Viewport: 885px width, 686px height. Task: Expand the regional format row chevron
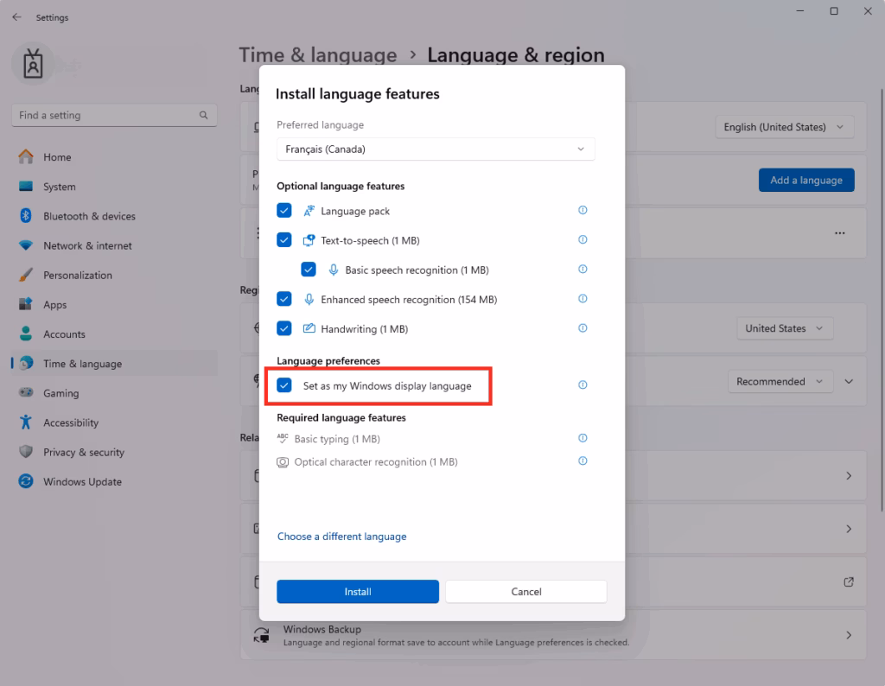click(x=849, y=381)
